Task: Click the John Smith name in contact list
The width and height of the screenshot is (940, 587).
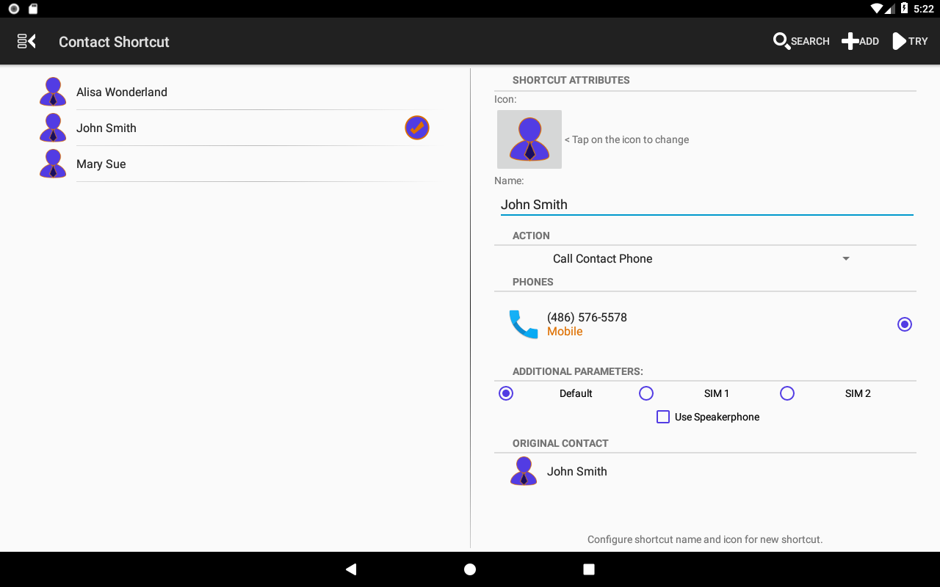Action: pos(106,128)
